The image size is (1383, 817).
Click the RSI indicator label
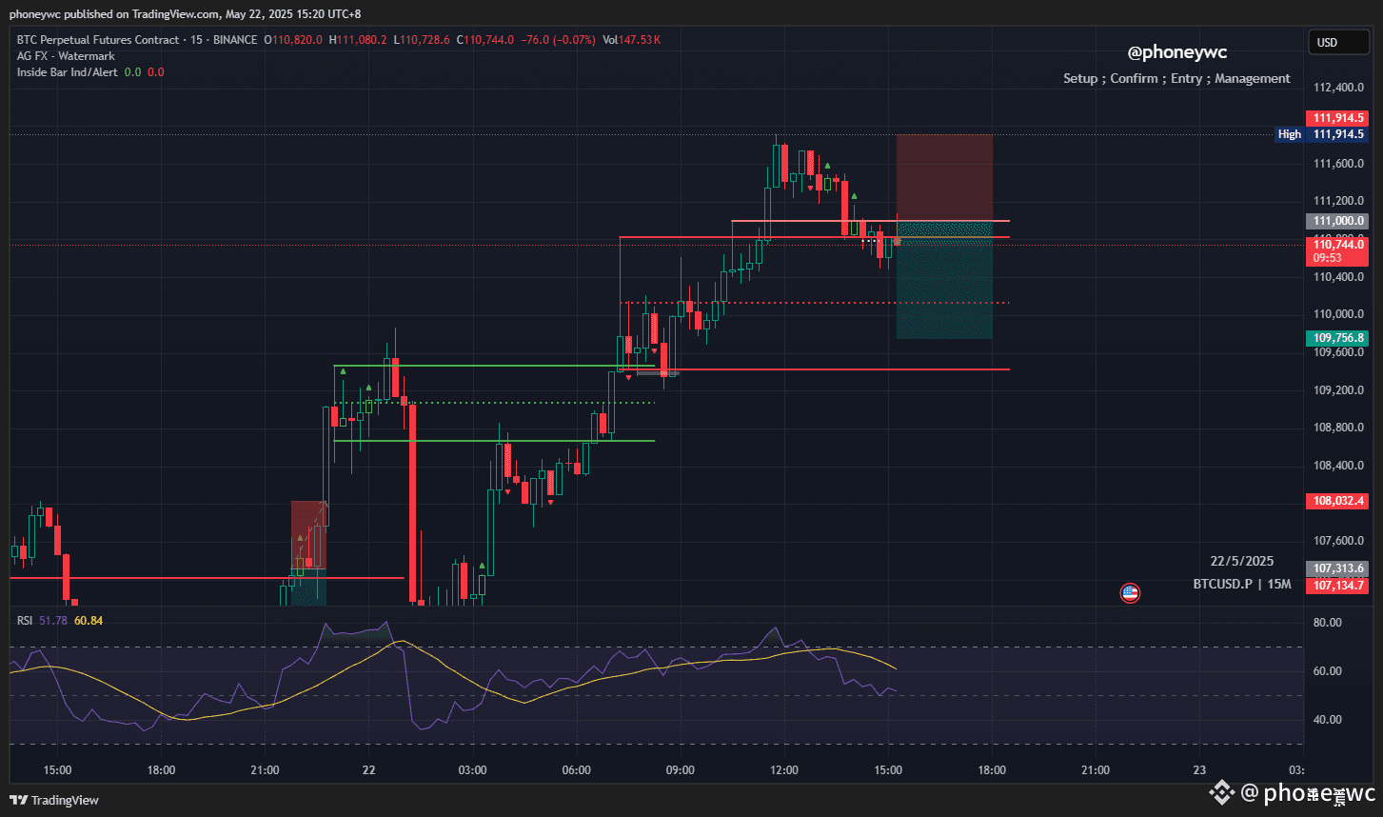click(x=25, y=621)
